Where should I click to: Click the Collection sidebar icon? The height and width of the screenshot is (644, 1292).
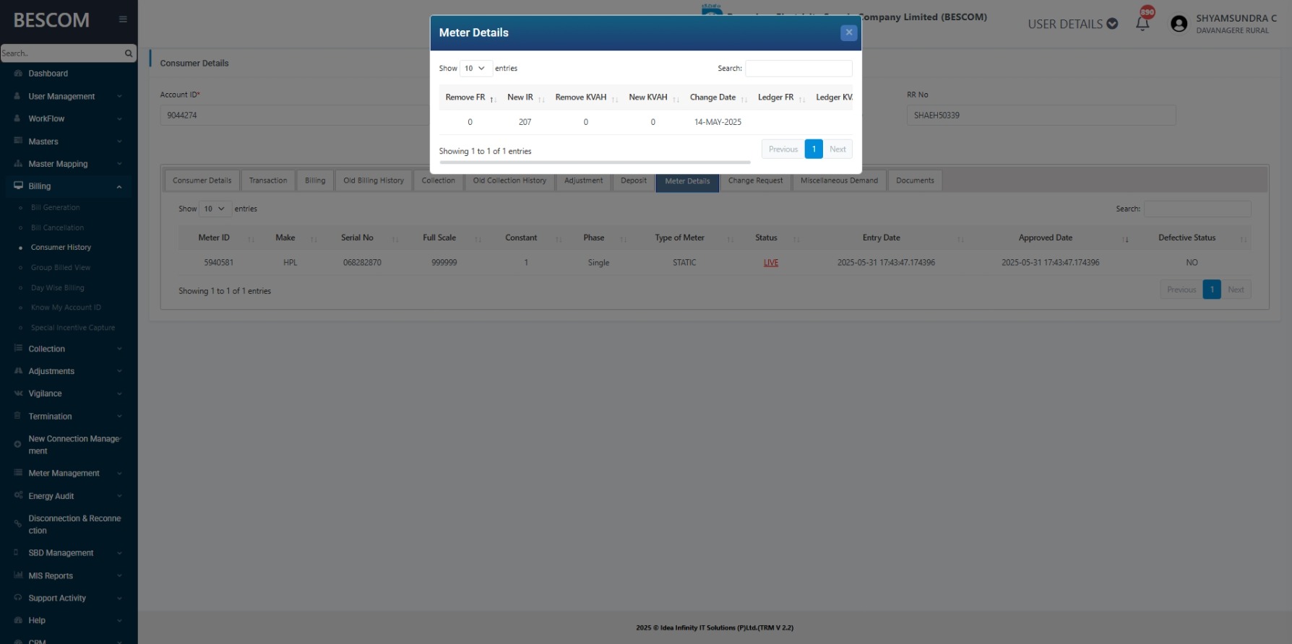click(18, 349)
